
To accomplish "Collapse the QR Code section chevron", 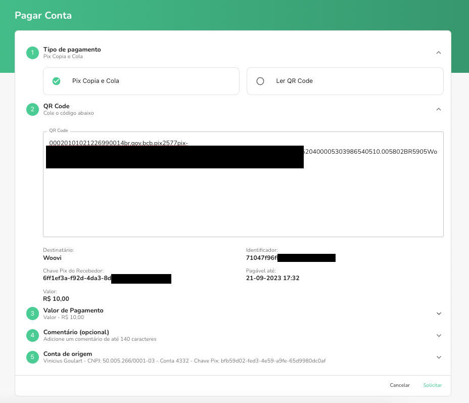I will 439,109.
